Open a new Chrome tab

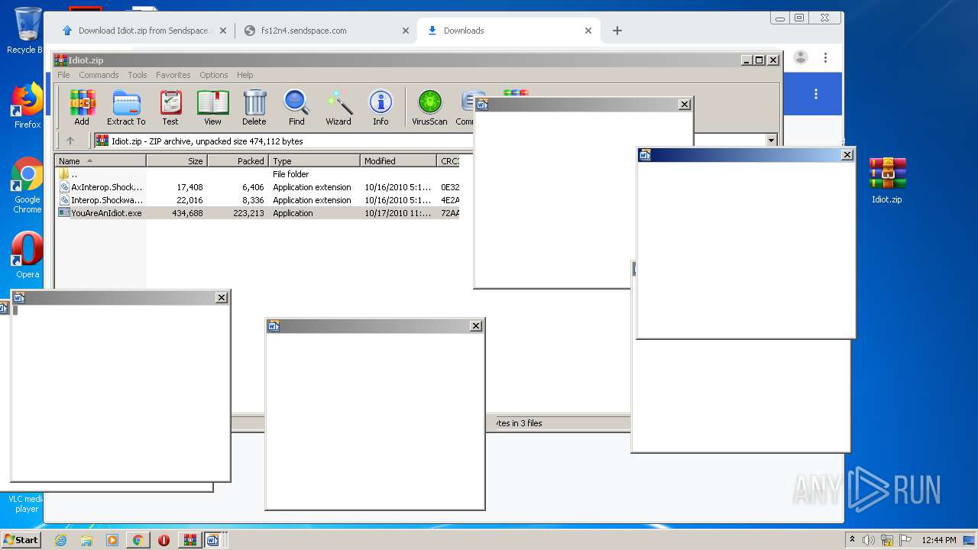coord(617,31)
